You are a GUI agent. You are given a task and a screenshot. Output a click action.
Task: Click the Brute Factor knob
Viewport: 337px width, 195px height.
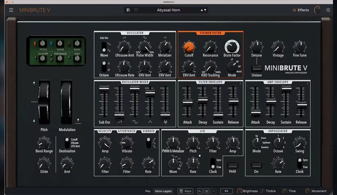coord(232,46)
